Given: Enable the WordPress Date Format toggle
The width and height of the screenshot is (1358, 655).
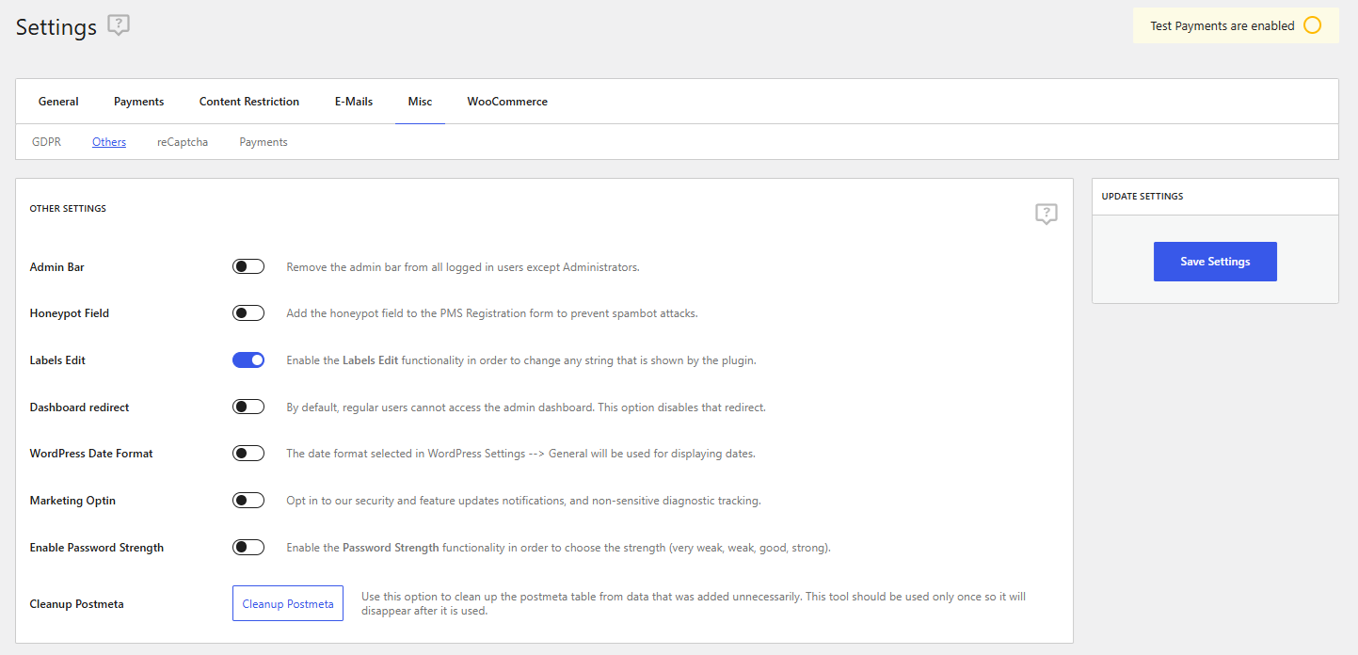Looking at the screenshot, I should click(x=248, y=454).
